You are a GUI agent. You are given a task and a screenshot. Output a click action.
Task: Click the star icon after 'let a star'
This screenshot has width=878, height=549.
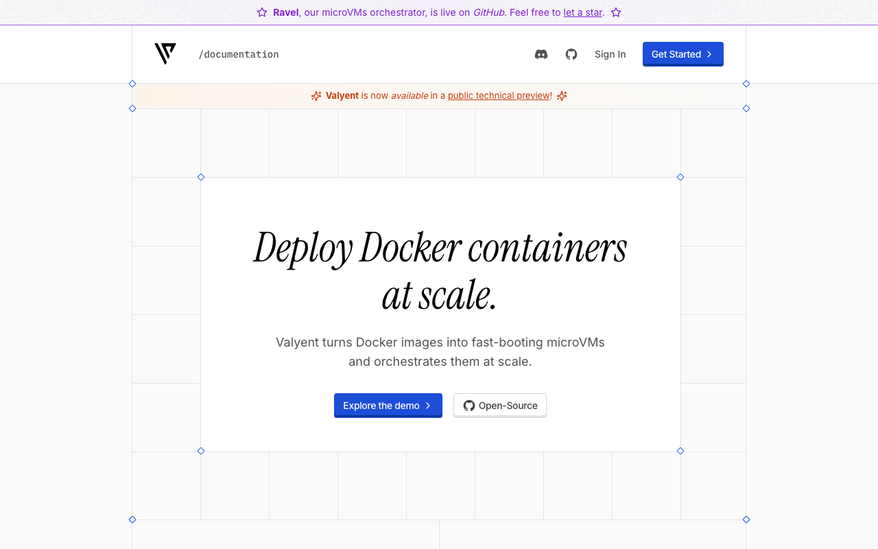point(616,12)
